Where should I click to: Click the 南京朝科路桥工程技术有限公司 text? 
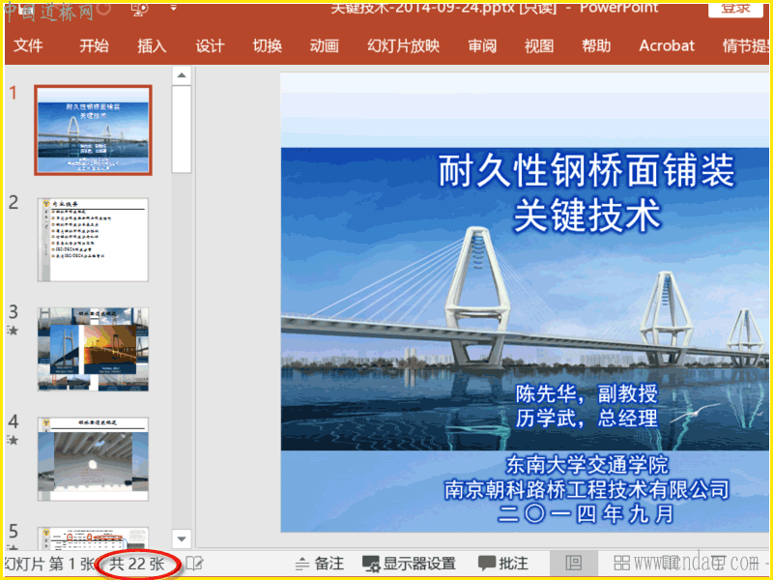click(587, 489)
